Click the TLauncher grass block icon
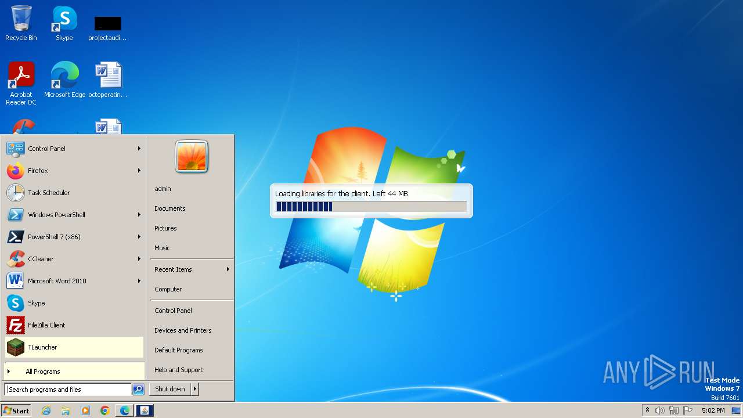Viewport: 743px width, 418px height. (x=15, y=347)
